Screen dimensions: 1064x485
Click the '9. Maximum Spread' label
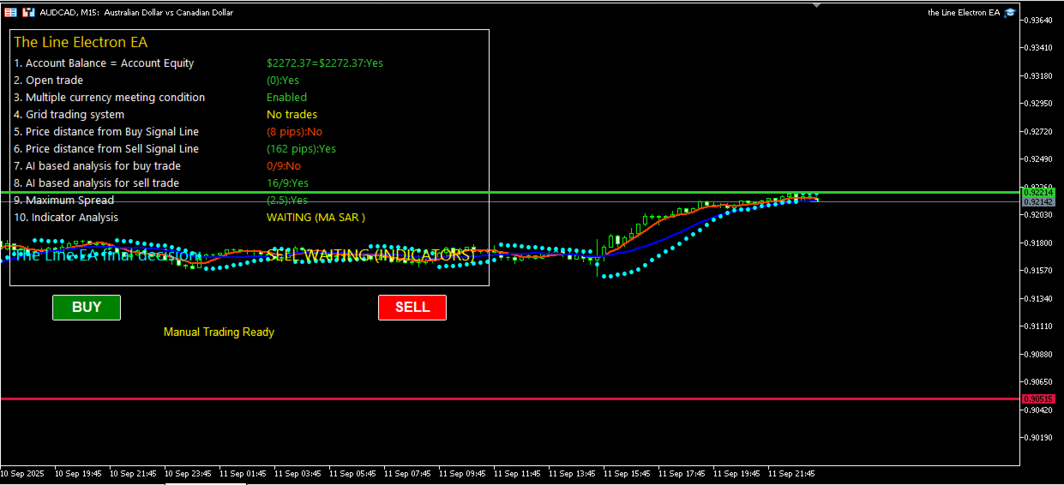pyautogui.click(x=63, y=201)
